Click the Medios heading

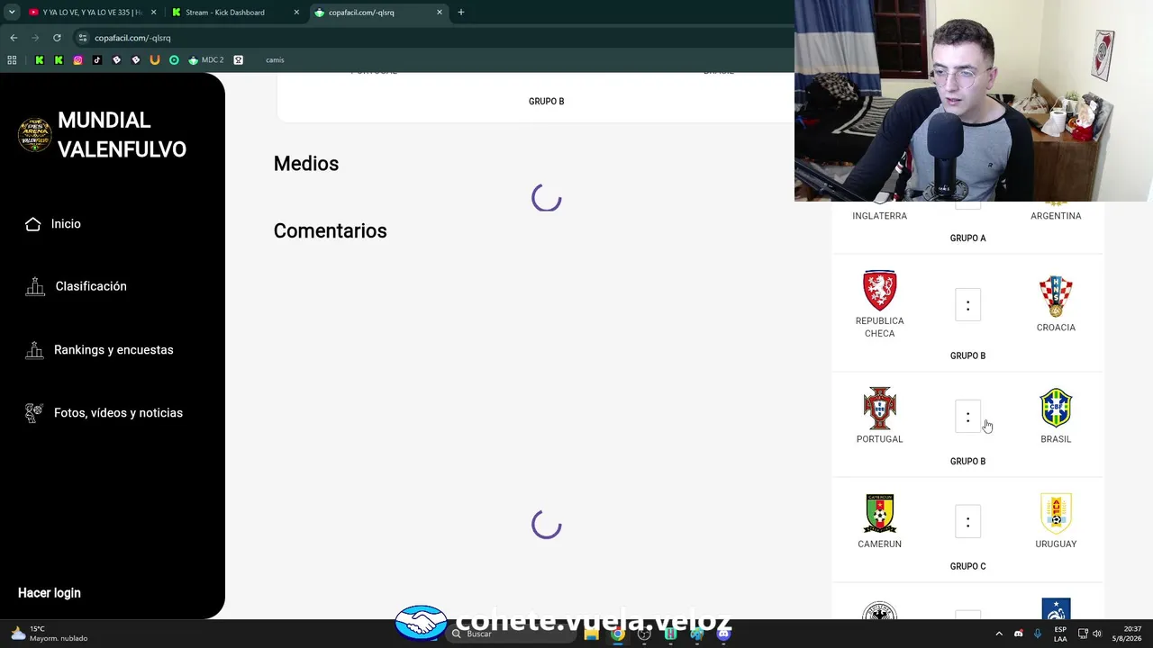(x=306, y=164)
